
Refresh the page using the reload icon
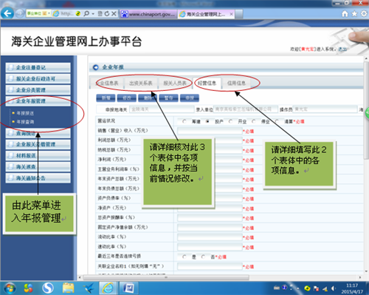point(107,13)
